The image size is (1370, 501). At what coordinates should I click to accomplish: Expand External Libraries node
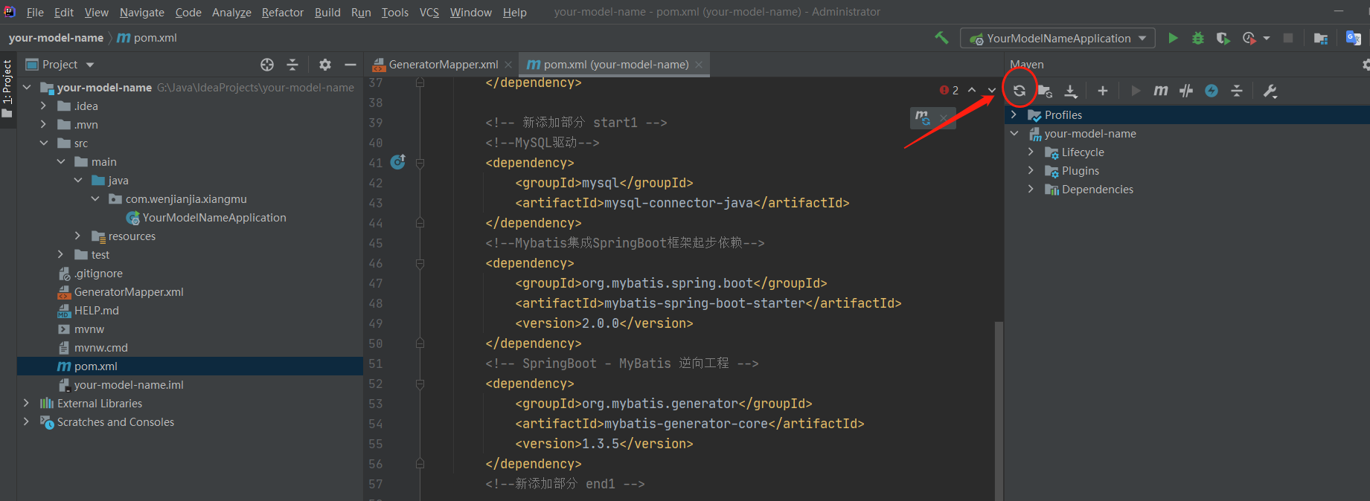[x=26, y=403]
